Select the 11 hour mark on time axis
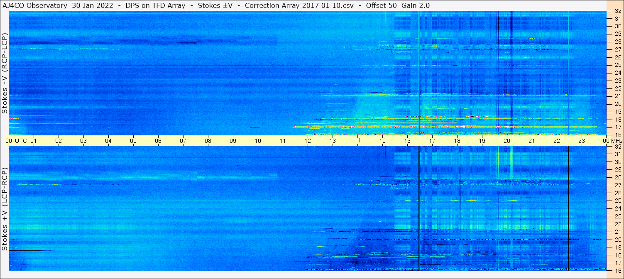Viewport: 624px width, 279px height. (x=283, y=141)
